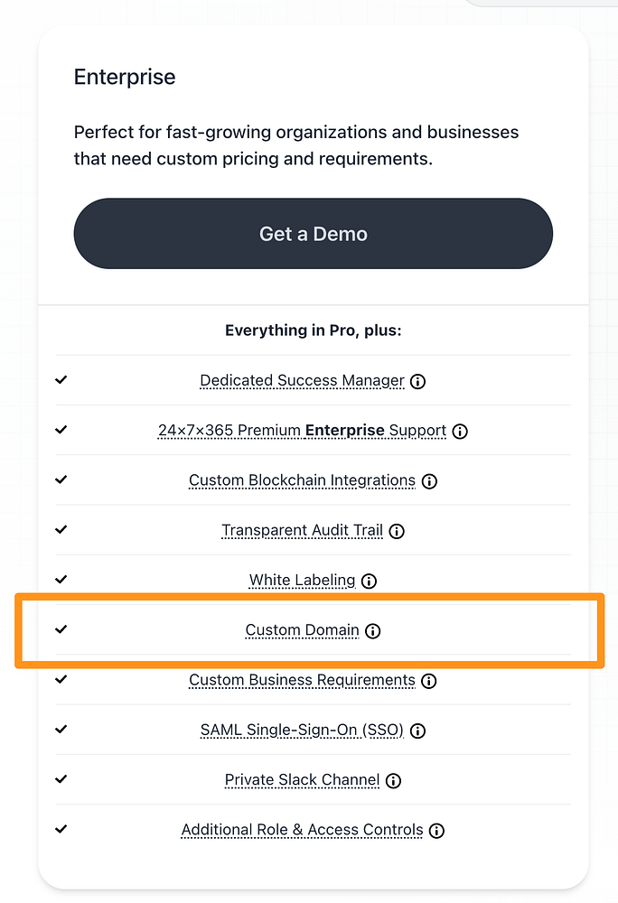Click the Dedicated Success Manager link
Screen dimensions: 618x903
point(302,380)
